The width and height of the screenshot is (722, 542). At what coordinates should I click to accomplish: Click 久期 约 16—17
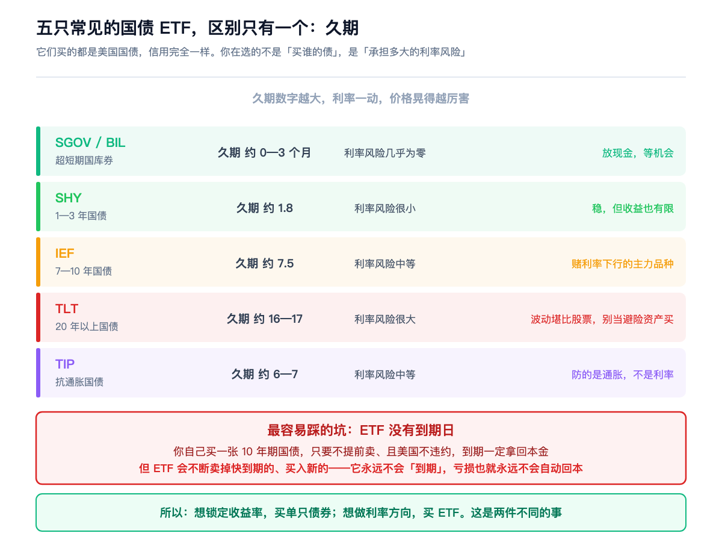pos(265,319)
